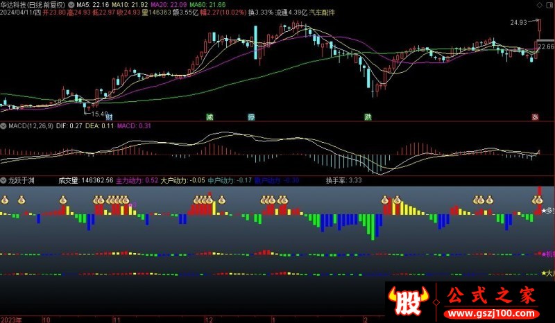Click the left diamond icon at top-right

540,5
